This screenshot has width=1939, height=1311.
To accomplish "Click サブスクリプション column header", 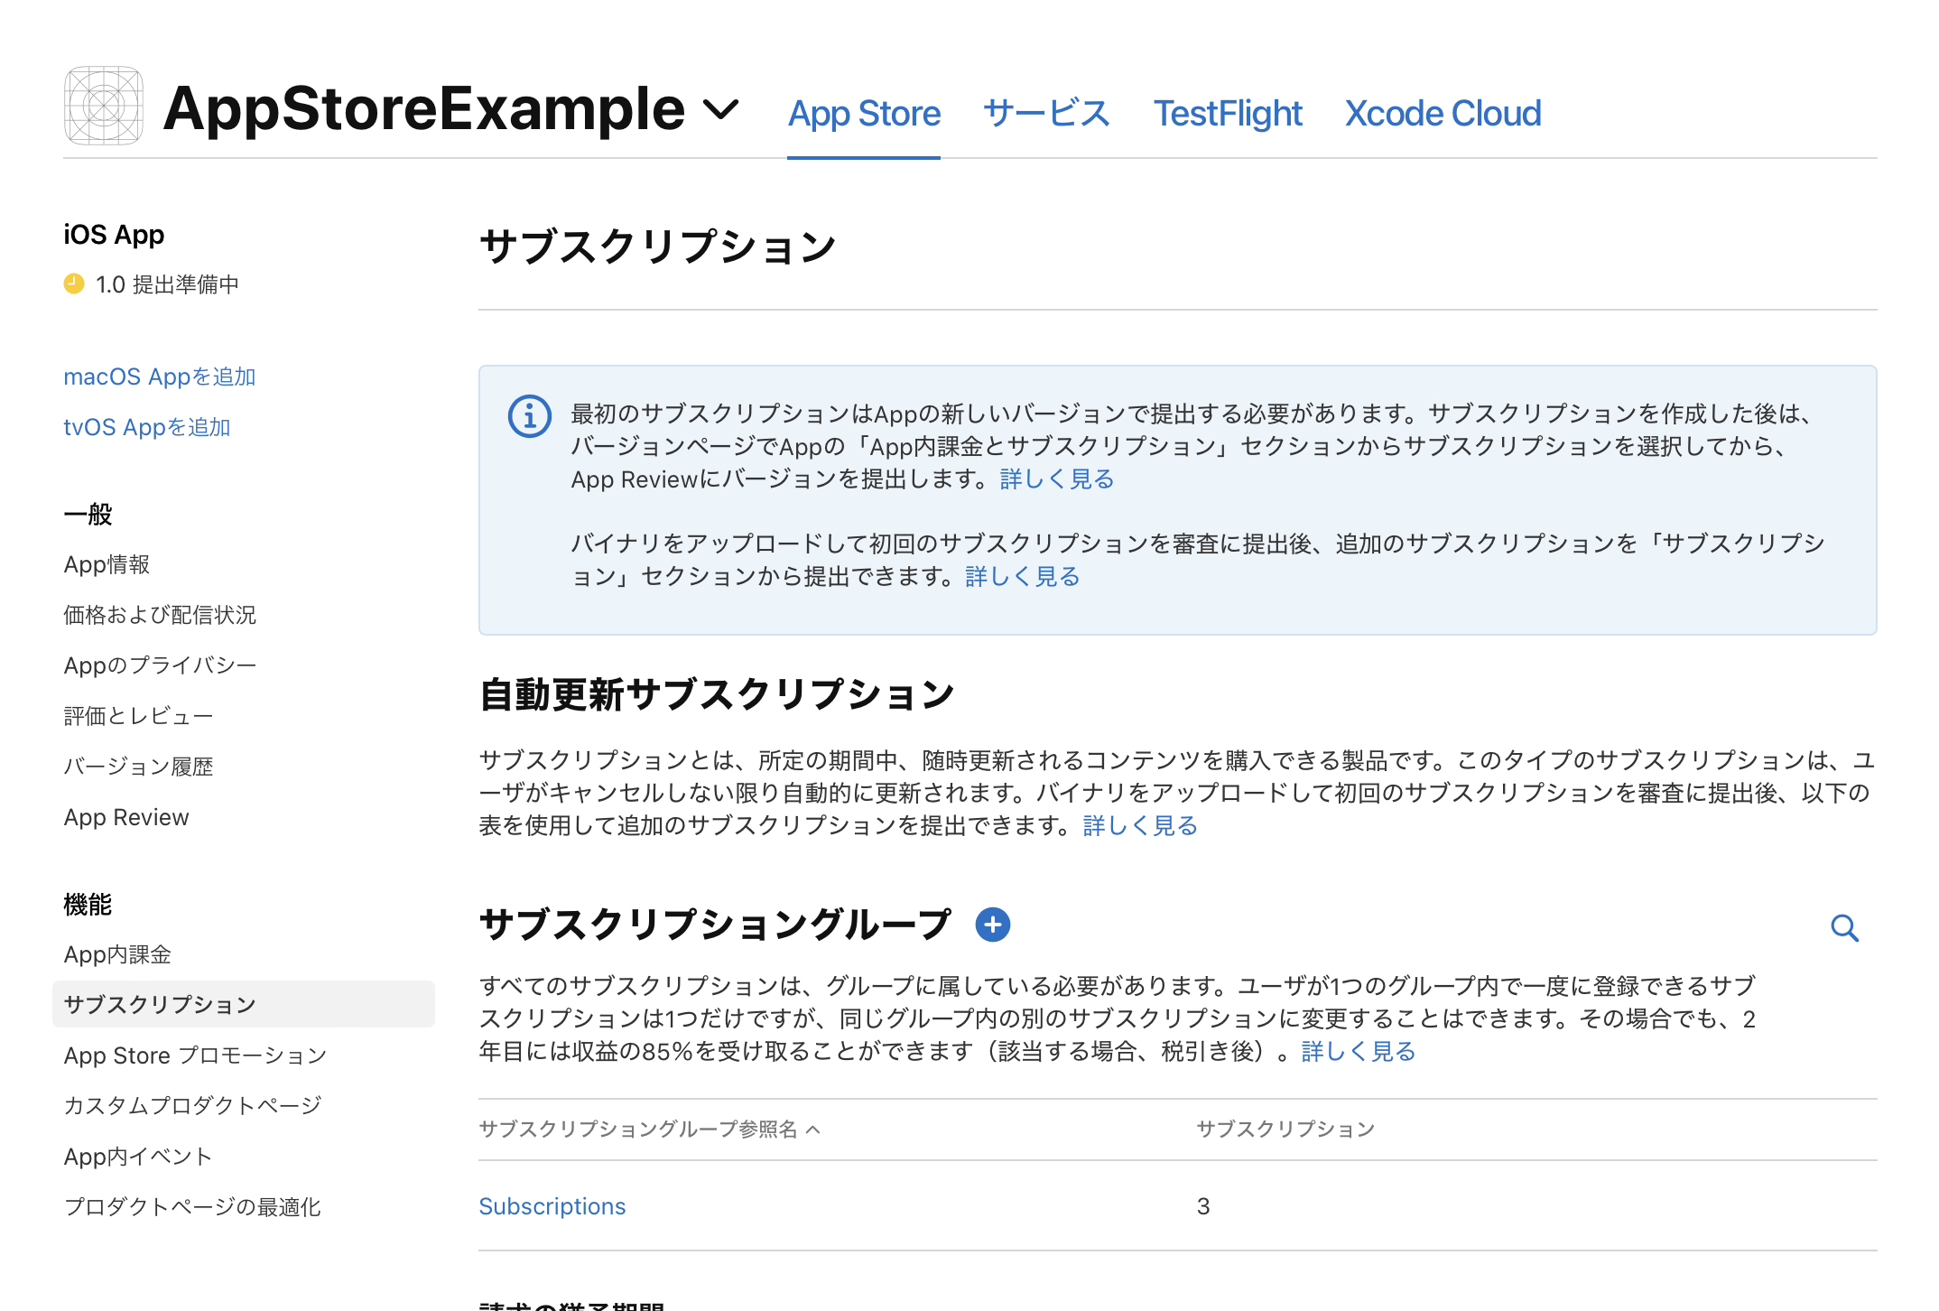I will pyautogui.click(x=1285, y=1130).
